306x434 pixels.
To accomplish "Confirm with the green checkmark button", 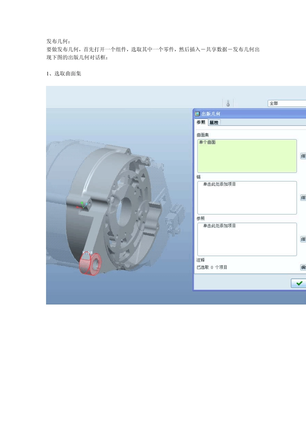I will click(x=299, y=283).
